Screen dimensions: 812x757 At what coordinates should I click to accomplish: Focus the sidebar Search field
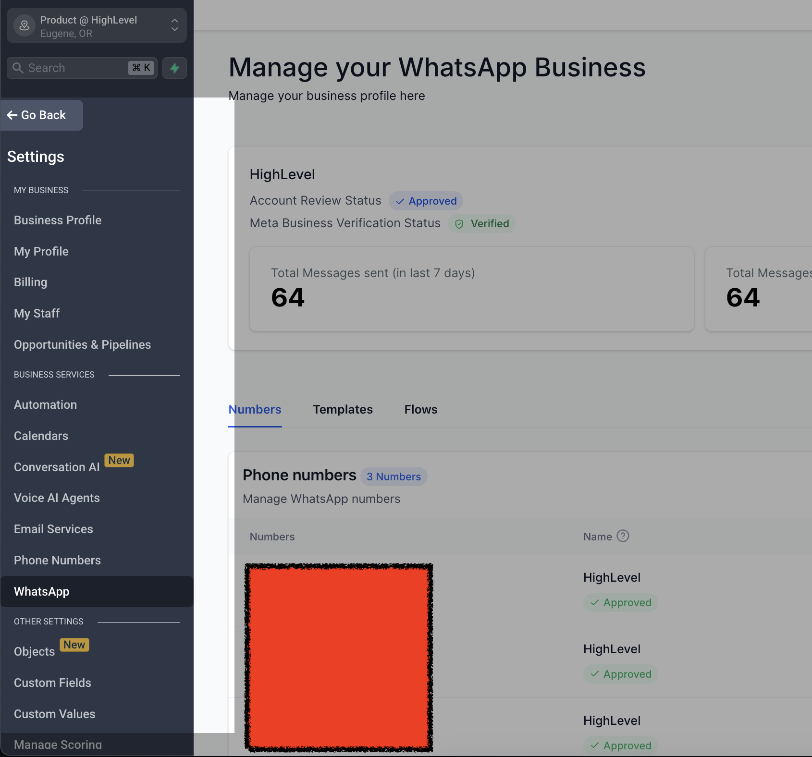point(82,68)
